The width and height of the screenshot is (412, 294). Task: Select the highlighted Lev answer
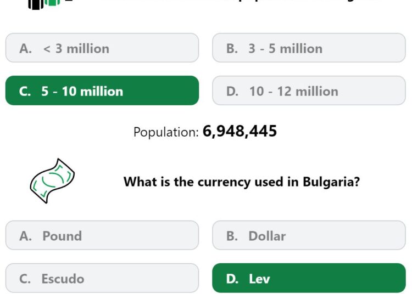(x=309, y=278)
